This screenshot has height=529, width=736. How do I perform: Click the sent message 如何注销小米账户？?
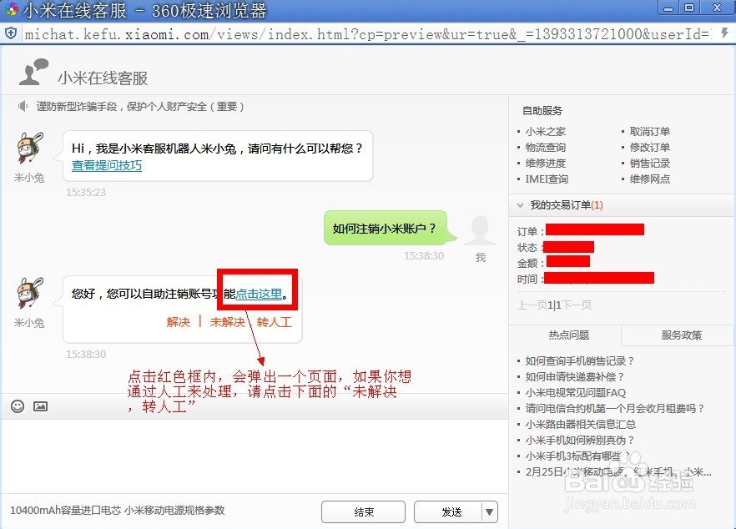point(384,228)
